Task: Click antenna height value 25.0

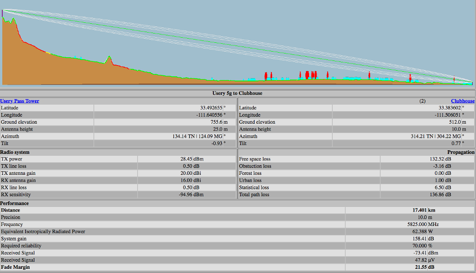Action: tap(218, 129)
